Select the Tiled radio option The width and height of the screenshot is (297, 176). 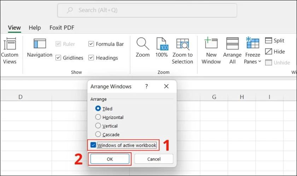click(98, 108)
